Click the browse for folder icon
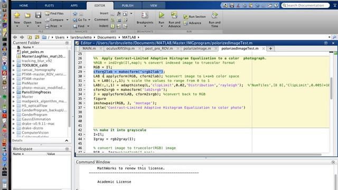Screen dimensions: 338x190 coord(37,37)
